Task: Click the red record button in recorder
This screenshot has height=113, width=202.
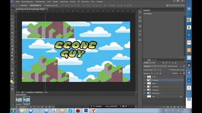Action: coord(132,106)
